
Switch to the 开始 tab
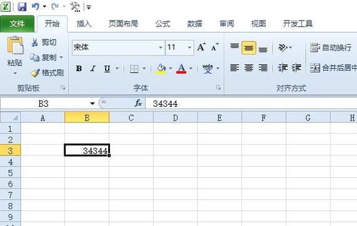[52, 24]
